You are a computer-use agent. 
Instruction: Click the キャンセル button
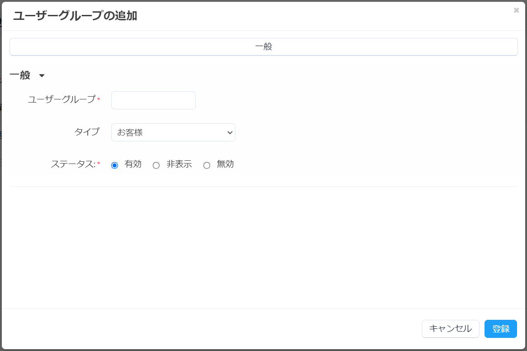point(450,329)
